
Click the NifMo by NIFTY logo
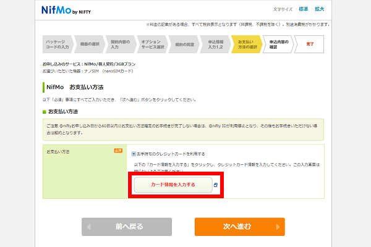point(66,10)
